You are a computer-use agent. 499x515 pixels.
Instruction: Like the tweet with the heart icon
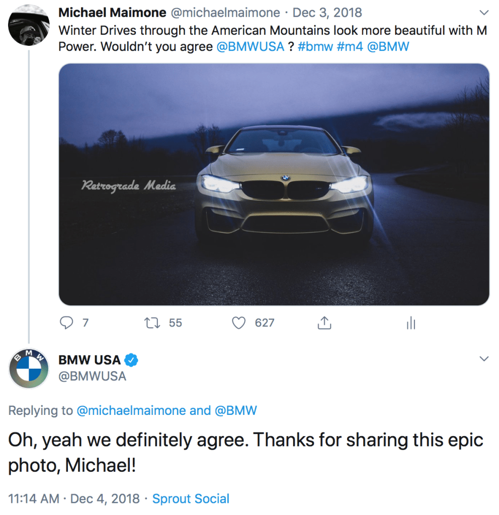[x=239, y=323]
